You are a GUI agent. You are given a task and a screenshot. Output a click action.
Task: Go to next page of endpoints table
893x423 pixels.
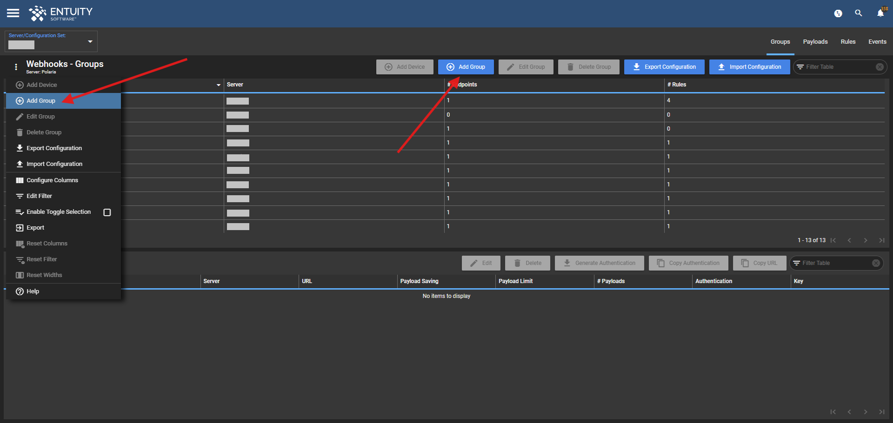coord(865,412)
